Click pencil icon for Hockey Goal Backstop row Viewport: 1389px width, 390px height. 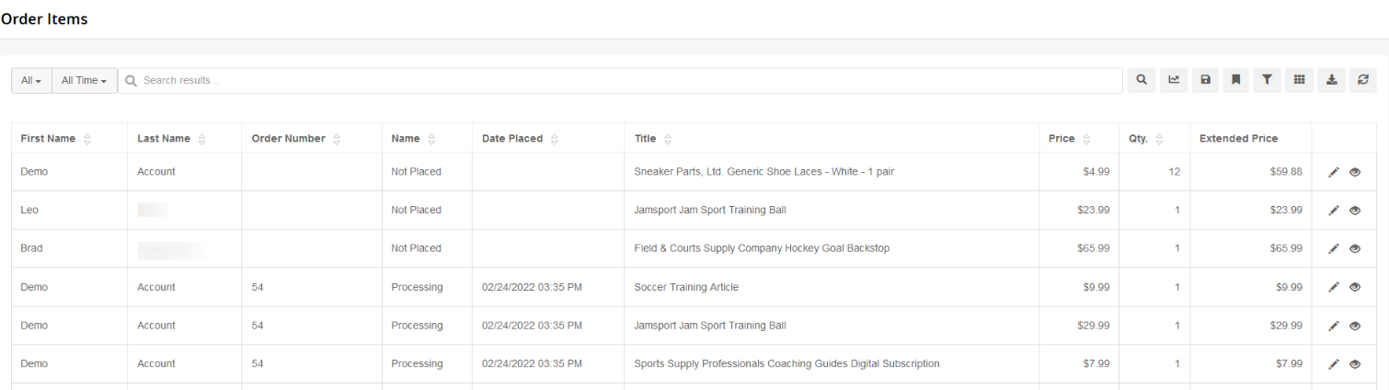tap(1335, 248)
